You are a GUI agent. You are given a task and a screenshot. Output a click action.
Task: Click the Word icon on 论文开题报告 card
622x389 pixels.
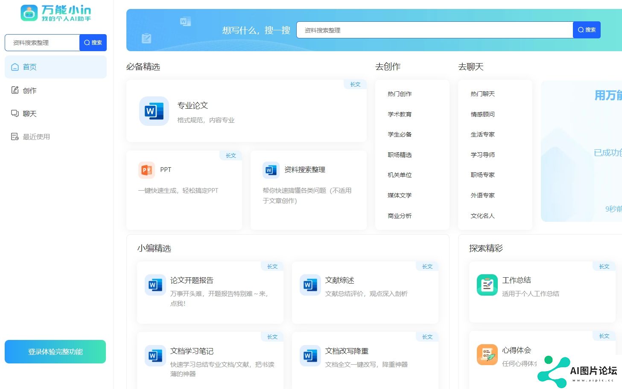pyautogui.click(x=155, y=285)
